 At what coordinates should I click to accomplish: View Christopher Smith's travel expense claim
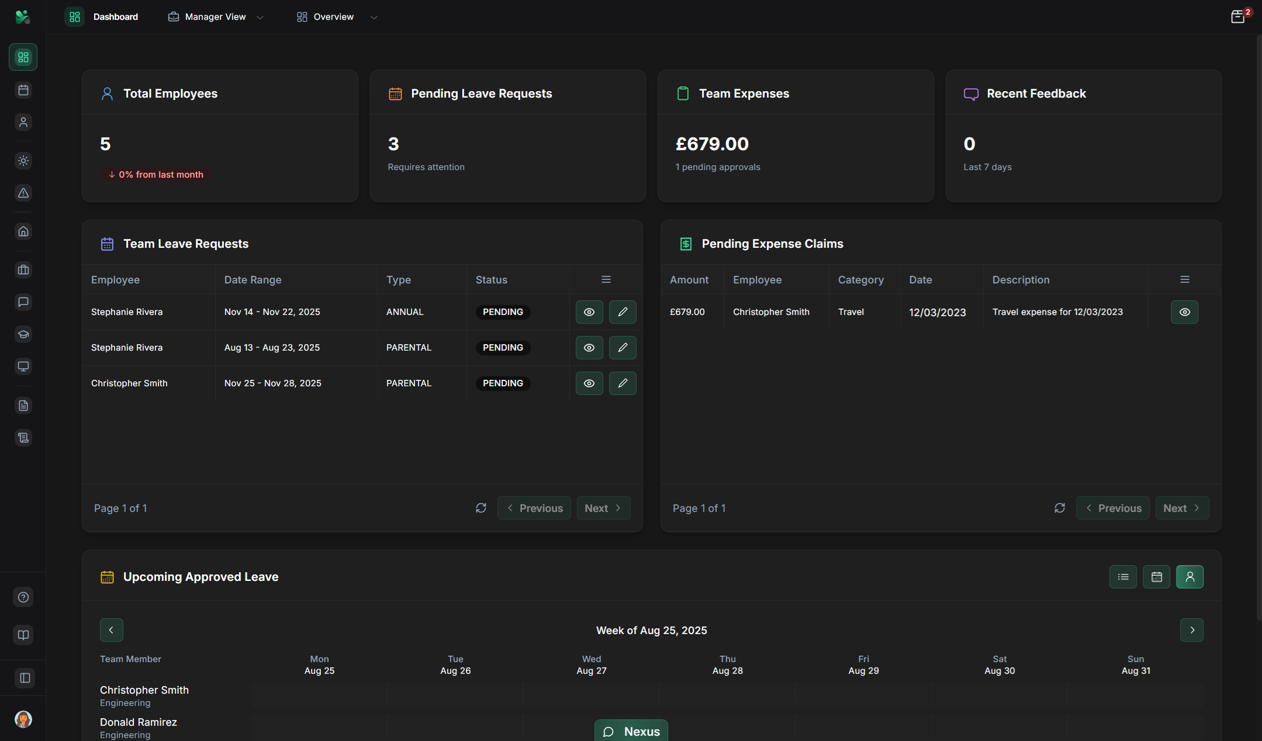[1184, 311]
